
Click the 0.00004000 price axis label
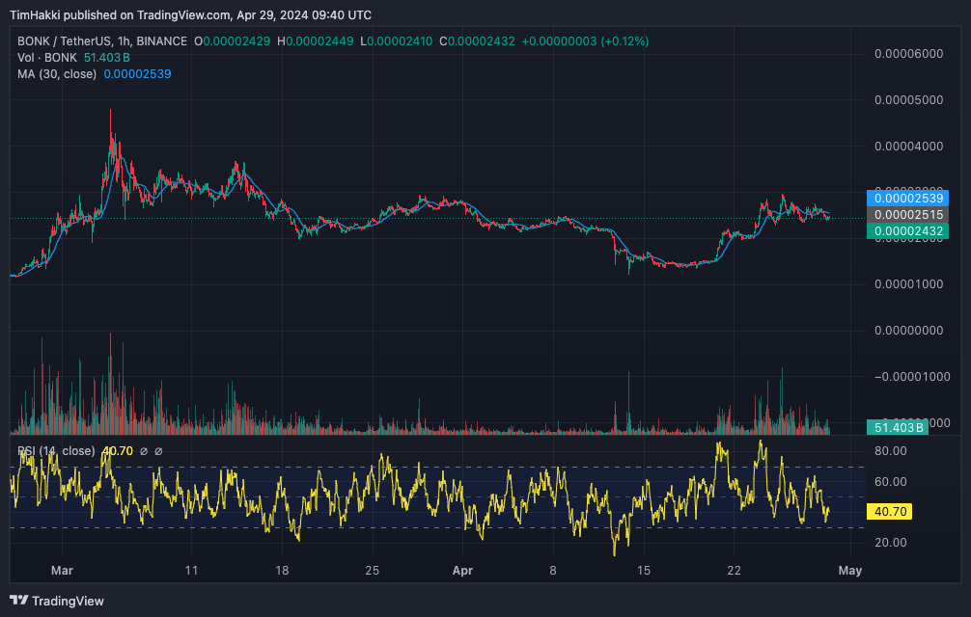[x=908, y=147]
